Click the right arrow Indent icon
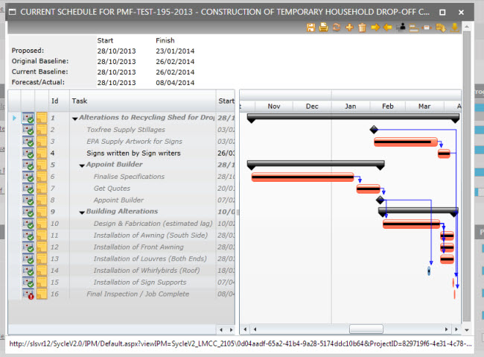The image size is (484, 357). [x=375, y=28]
